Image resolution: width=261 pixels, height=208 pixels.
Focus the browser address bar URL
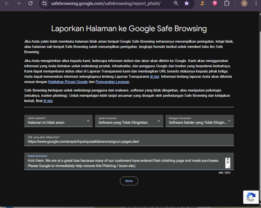pos(105,3)
